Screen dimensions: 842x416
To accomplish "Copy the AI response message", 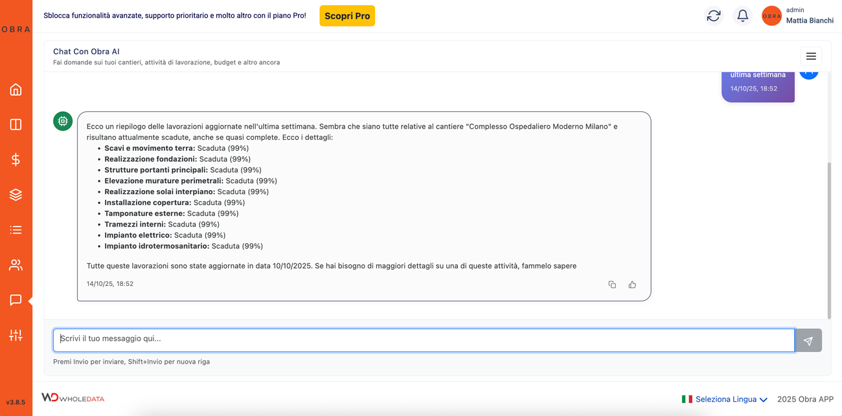I will (612, 285).
